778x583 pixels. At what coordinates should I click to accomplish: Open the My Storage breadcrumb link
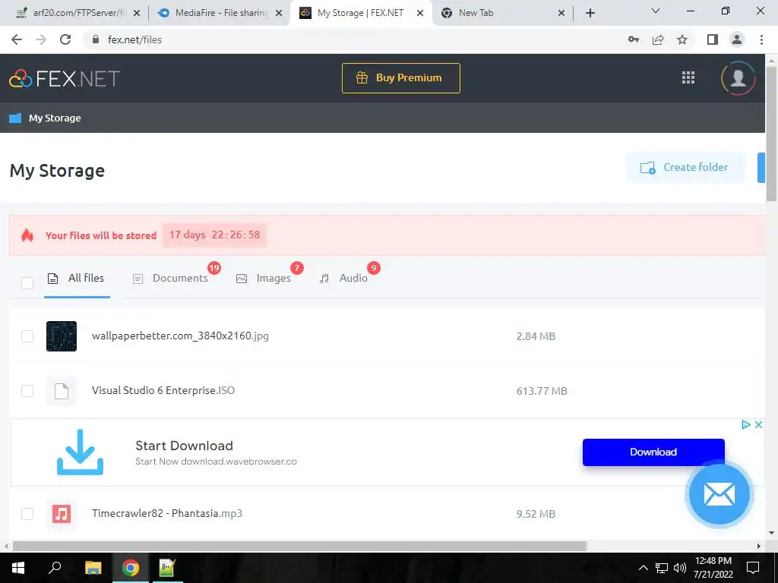(x=55, y=118)
